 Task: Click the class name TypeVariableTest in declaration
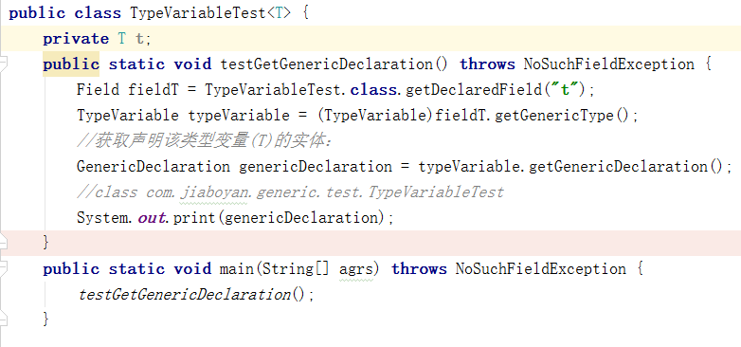198,12
